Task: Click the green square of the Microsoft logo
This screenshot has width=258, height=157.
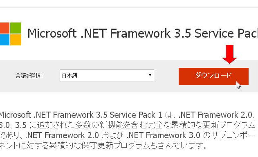Action: pos(16,28)
